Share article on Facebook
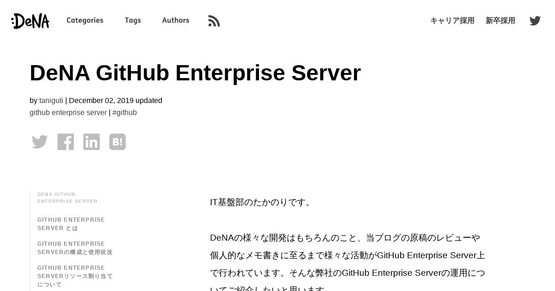Screen dimensions: 555x291 tap(66, 142)
